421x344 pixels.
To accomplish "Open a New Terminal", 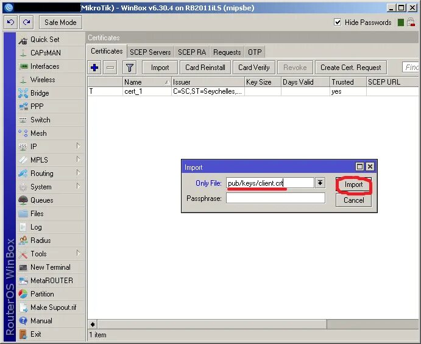I will [x=51, y=267].
